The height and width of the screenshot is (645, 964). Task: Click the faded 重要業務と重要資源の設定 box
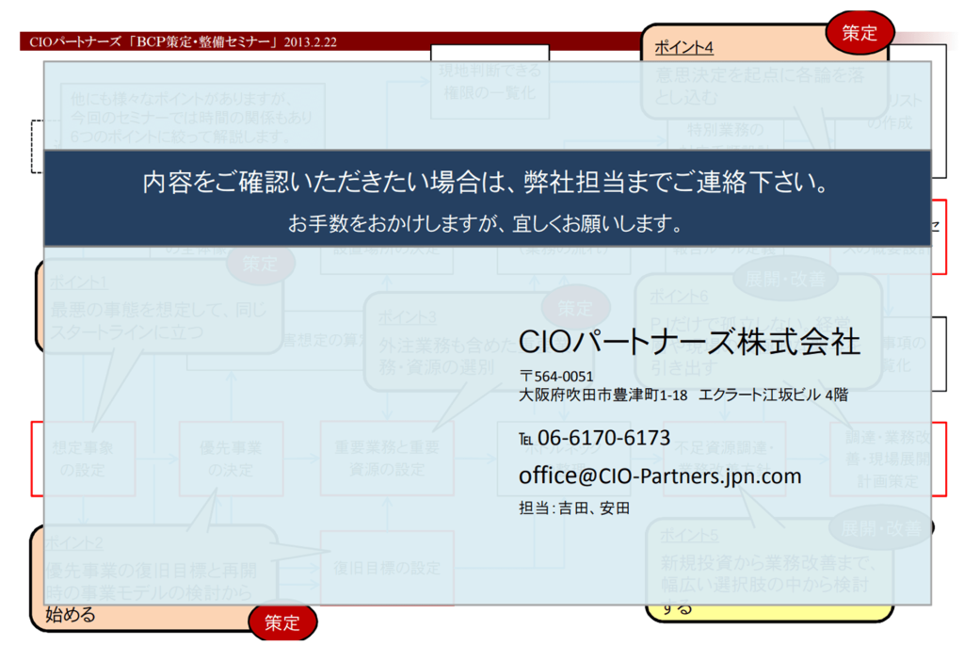point(387,459)
